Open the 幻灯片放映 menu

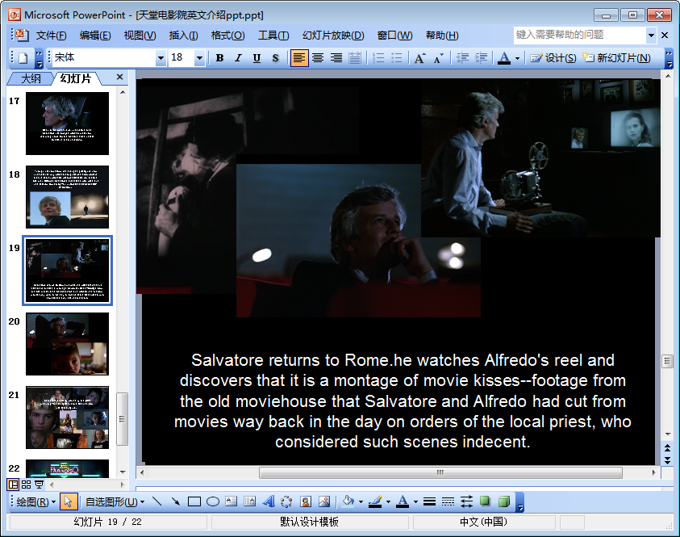point(333,36)
